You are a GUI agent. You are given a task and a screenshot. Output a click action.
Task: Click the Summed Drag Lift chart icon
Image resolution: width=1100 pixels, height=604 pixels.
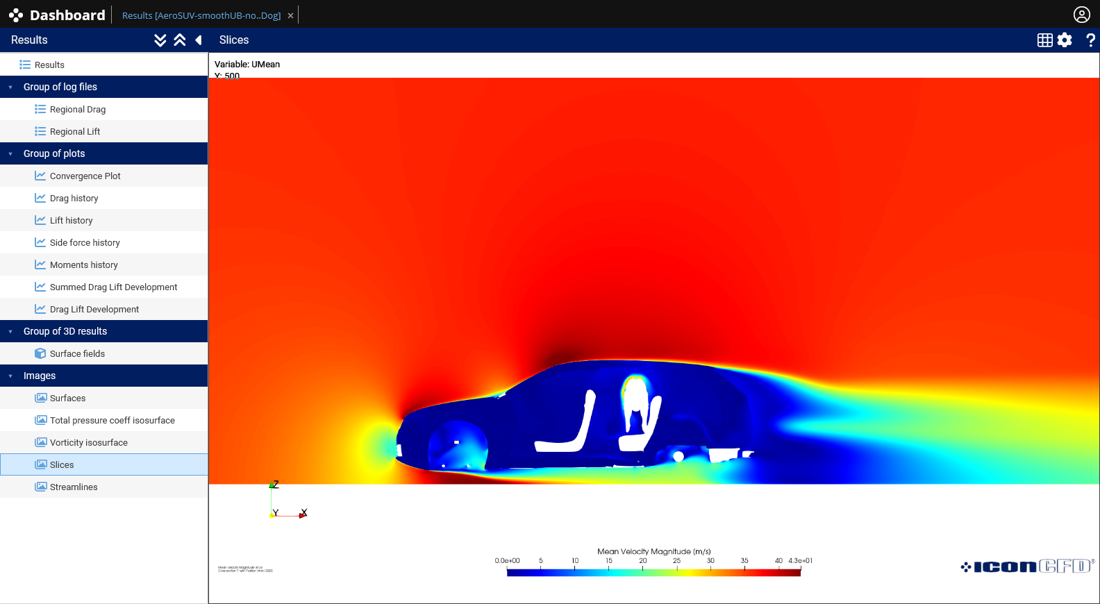pos(40,287)
